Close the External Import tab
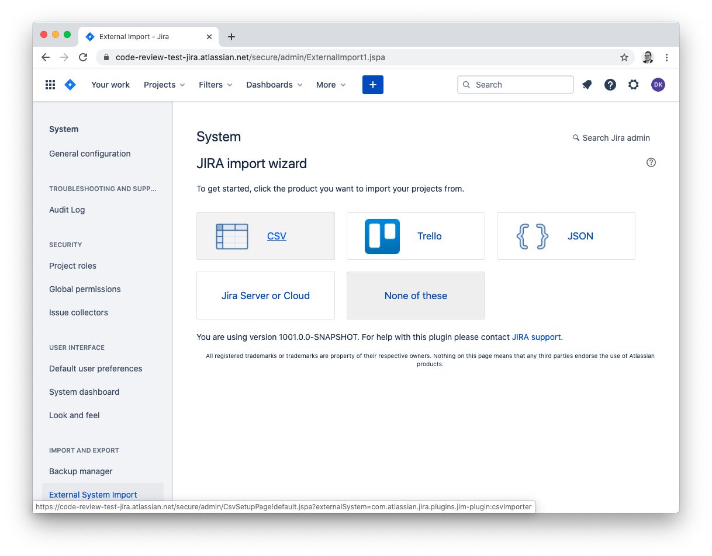 tap(209, 37)
